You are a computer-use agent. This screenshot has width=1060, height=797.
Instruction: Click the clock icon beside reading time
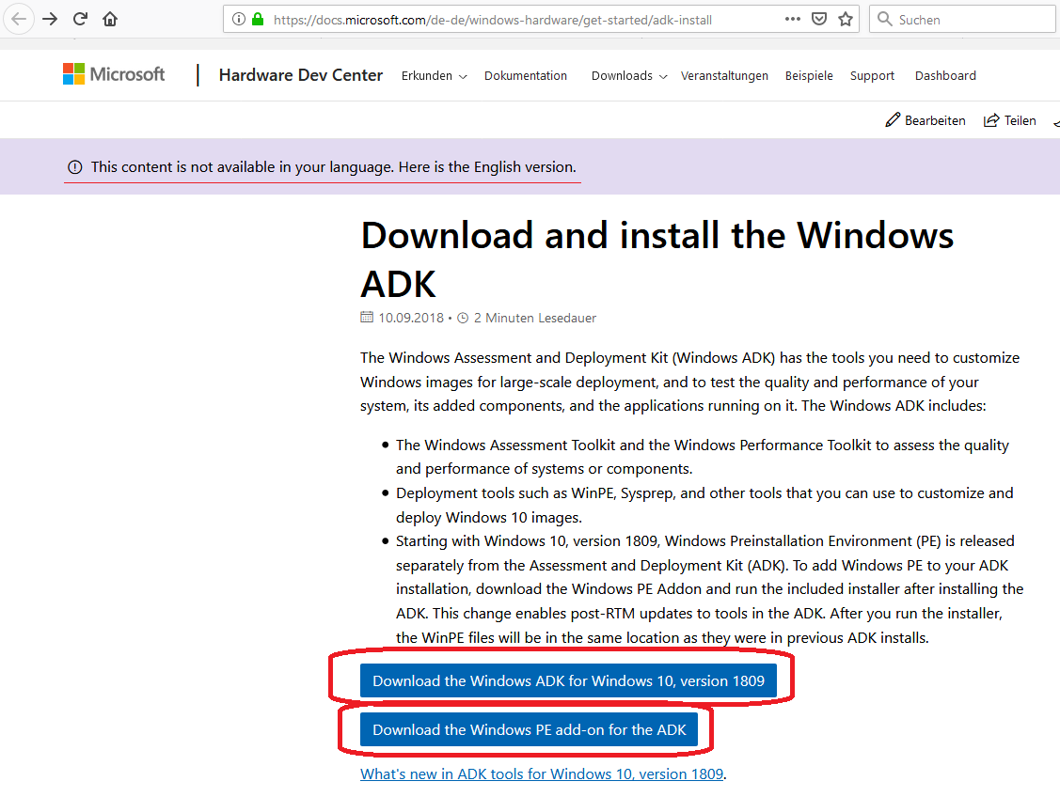(463, 318)
